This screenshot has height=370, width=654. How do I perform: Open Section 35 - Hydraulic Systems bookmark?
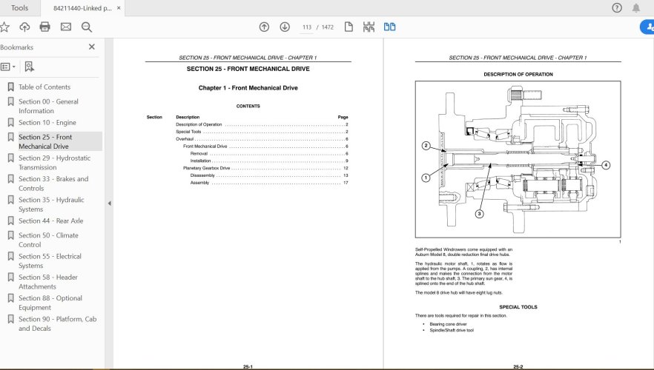tap(51, 204)
